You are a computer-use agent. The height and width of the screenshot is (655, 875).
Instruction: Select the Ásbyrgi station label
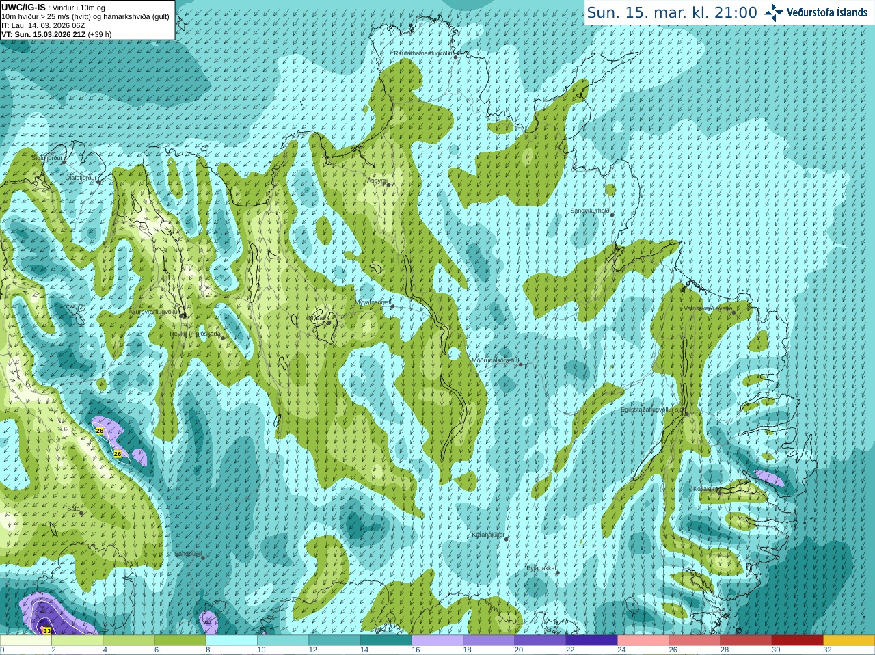(377, 181)
